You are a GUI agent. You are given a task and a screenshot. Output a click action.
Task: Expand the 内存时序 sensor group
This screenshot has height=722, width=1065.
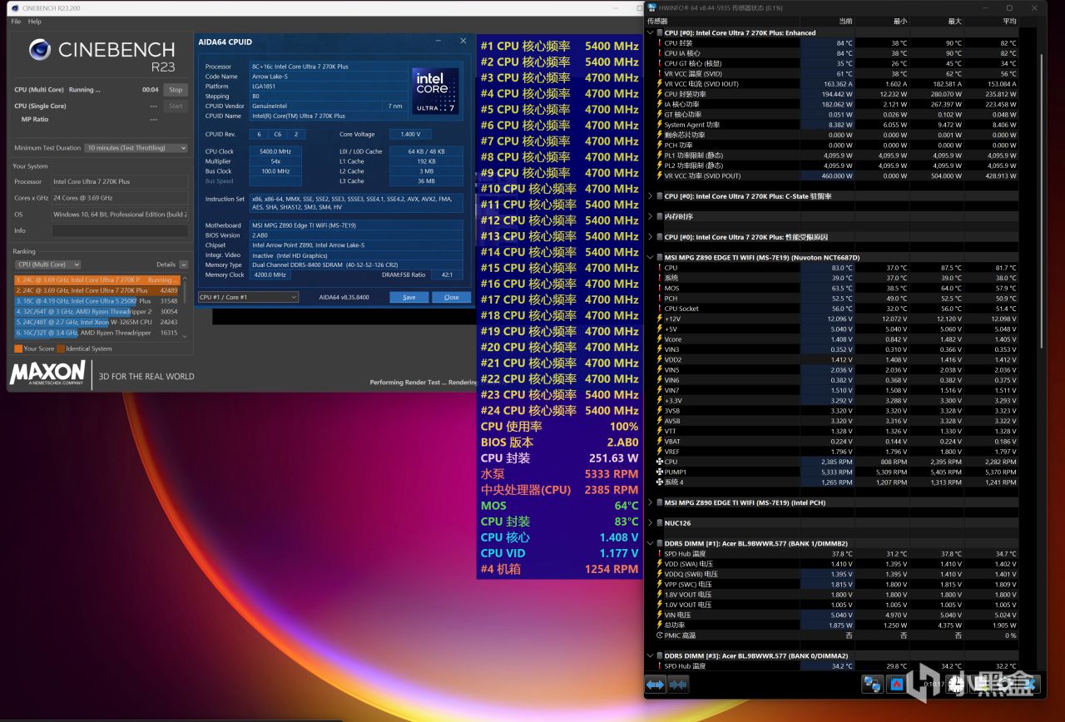point(650,216)
